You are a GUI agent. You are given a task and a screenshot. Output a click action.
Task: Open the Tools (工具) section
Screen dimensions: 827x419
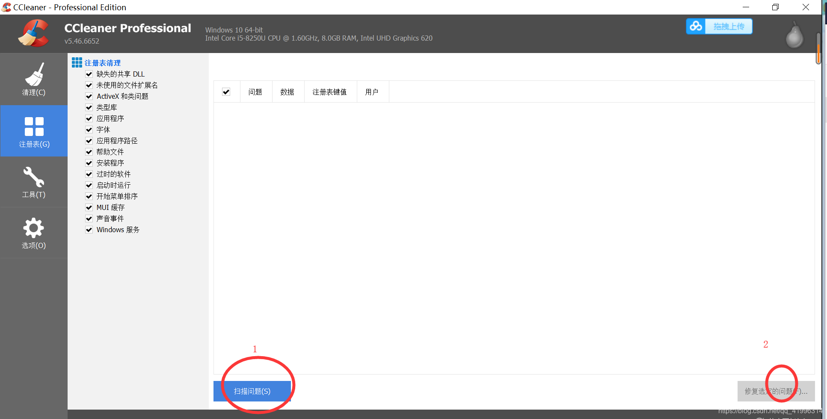click(x=34, y=182)
